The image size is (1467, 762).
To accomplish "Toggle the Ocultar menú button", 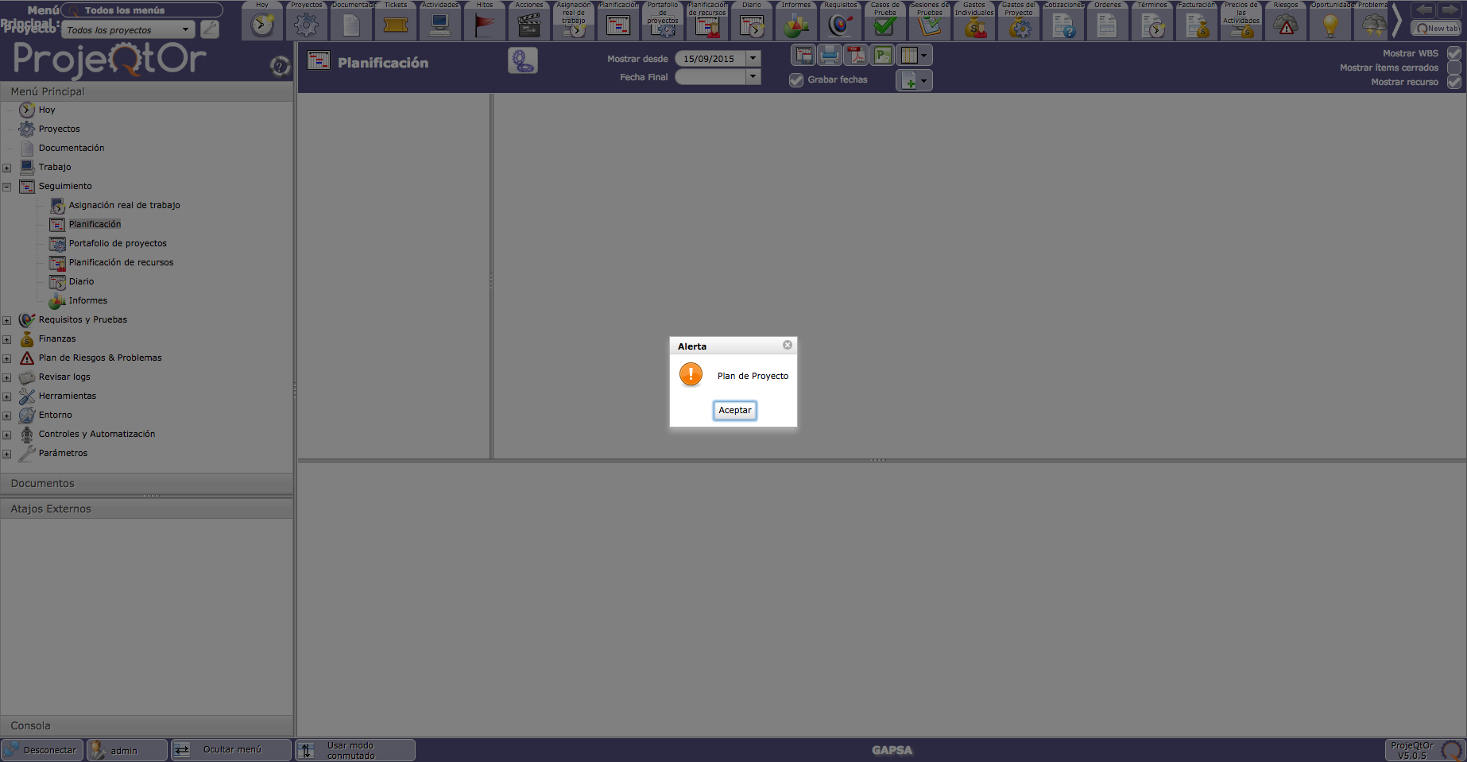I will pyautogui.click(x=230, y=750).
